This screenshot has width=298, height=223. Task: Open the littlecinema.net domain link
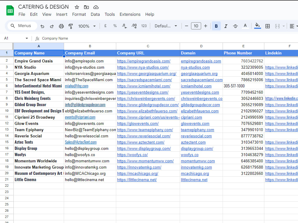194,180
